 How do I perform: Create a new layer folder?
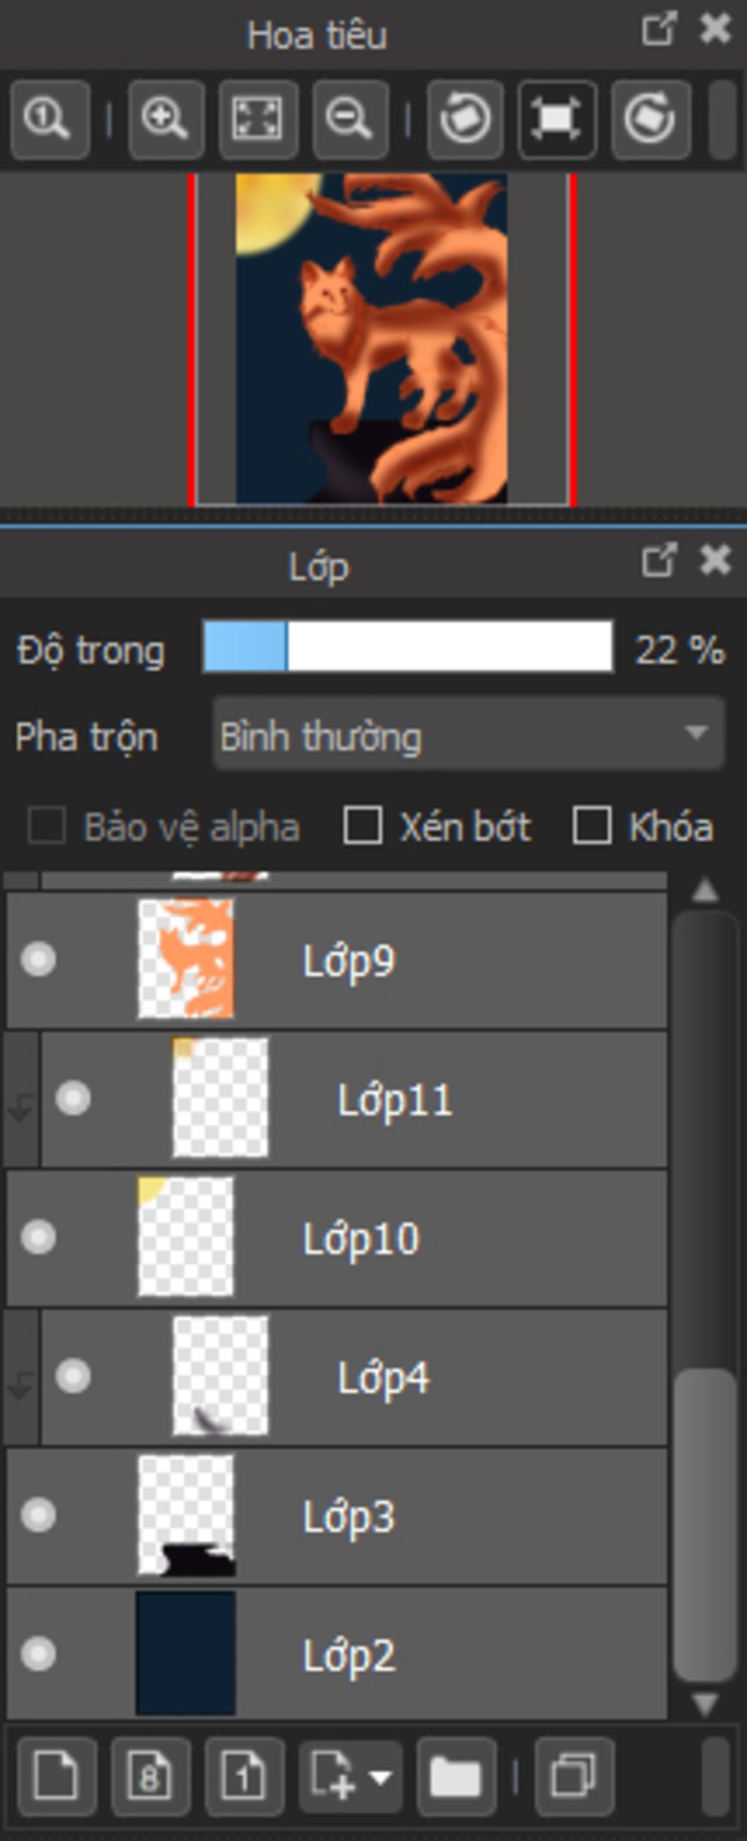(457, 1775)
